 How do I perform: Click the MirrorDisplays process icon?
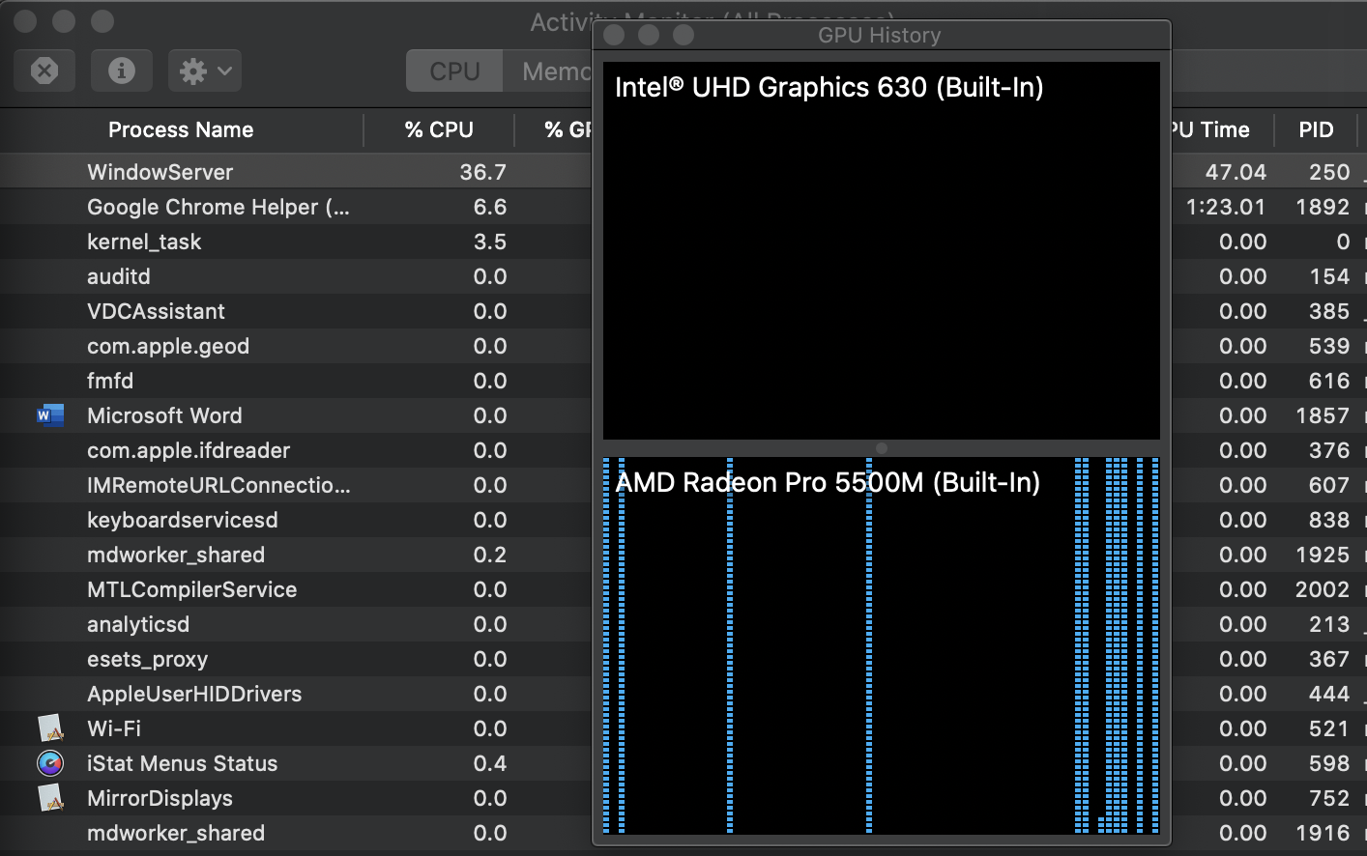[x=50, y=798]
